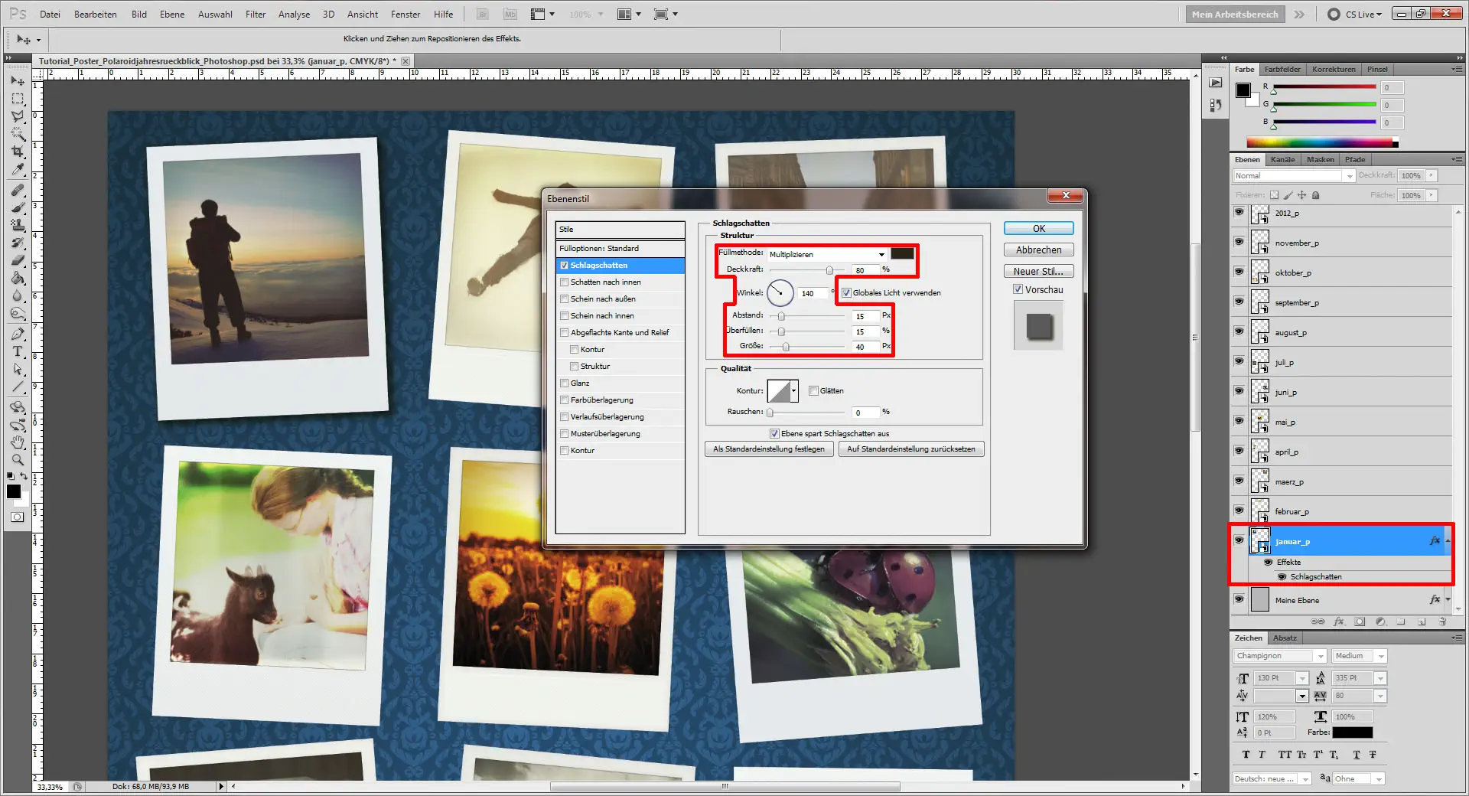Click the Neuer Stil button

coord(1037,271)
